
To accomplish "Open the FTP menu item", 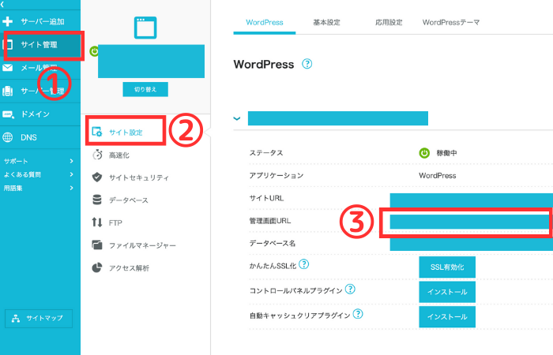I will [x=115, y=223].
